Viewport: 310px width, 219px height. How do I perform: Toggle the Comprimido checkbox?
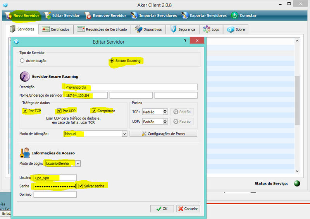pyautogui.click(x=94, y=111)
